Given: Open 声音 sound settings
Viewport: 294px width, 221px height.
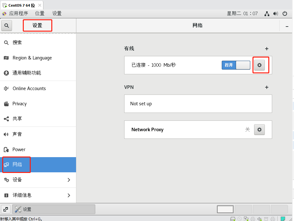Looking at the screenshot, I should tap(38, 134).
